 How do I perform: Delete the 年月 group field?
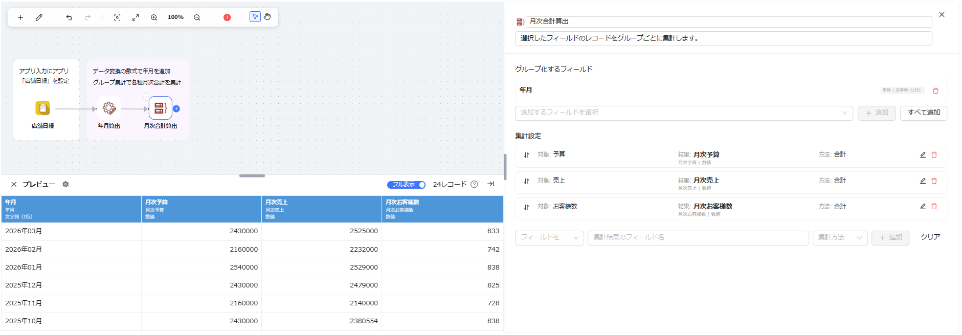(935, 91)
